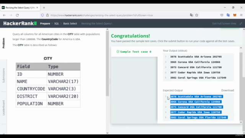Click the outer page scrollbar up arrow
The image size is (245, 138).
click(244, 29)
